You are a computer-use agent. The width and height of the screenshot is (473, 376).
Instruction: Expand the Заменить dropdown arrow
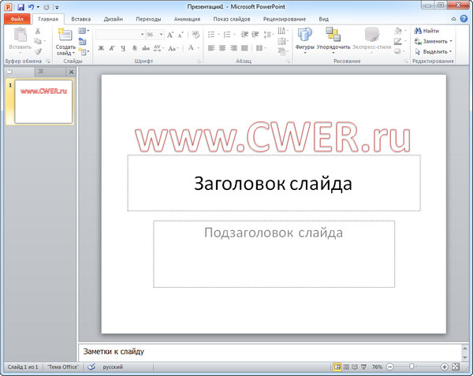(450, 41)
